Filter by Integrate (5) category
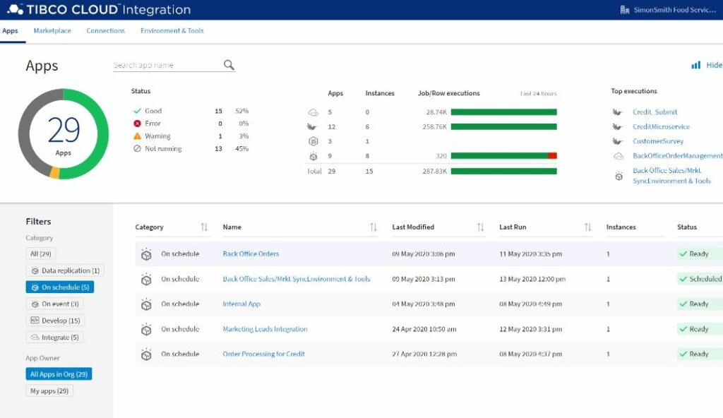The image size is (723, 418). 54,338
